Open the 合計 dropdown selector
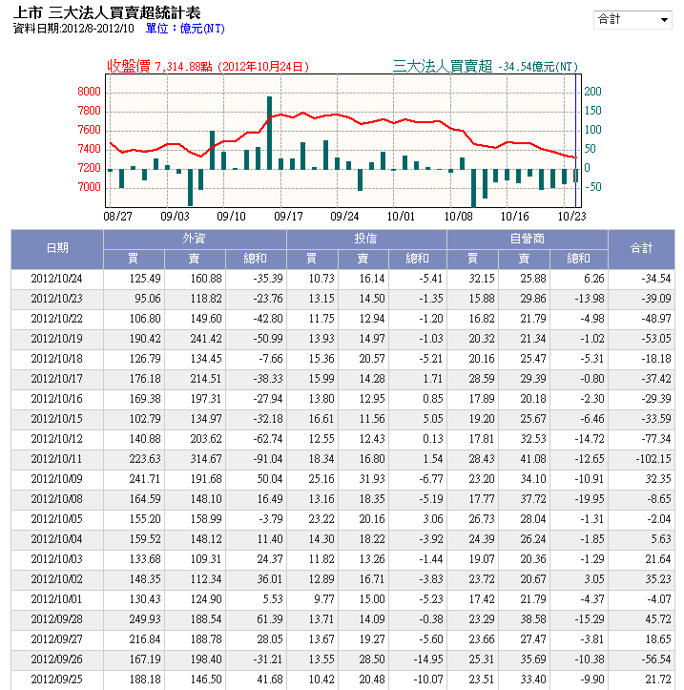684x690 pixels. click(632, 20)
